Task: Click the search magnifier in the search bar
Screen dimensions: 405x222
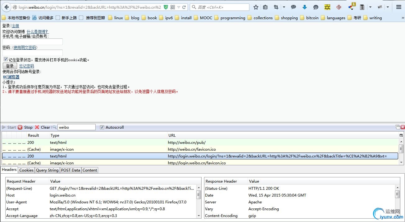Action: (x=193, y=7)
